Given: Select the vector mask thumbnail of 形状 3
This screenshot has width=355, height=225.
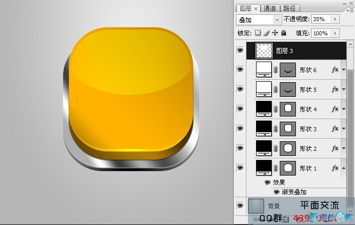Looking at the screenshot, I should (x=288, y=129).
